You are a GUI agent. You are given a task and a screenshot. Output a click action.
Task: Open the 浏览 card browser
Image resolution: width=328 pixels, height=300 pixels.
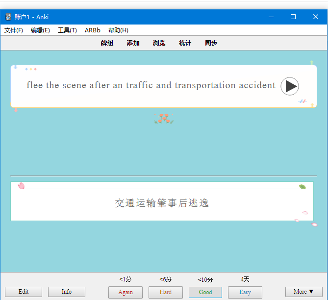coord(159,43)
